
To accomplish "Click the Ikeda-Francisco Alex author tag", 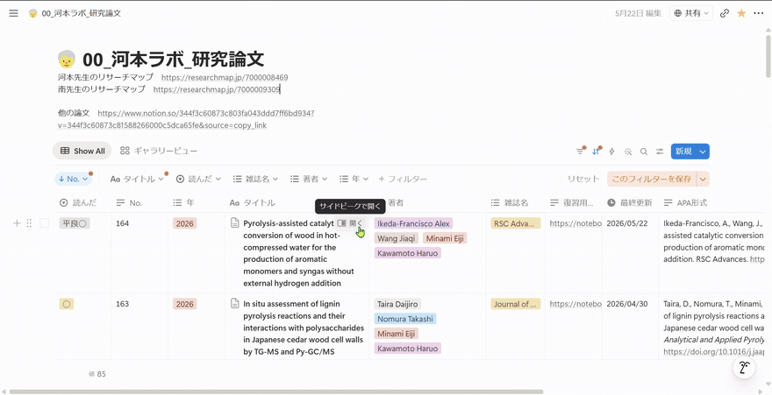I will pyautogui.click(x=413, y=223).
